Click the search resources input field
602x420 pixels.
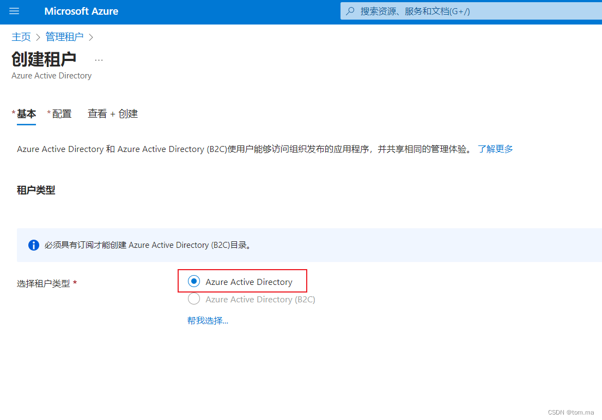point(471,11)
